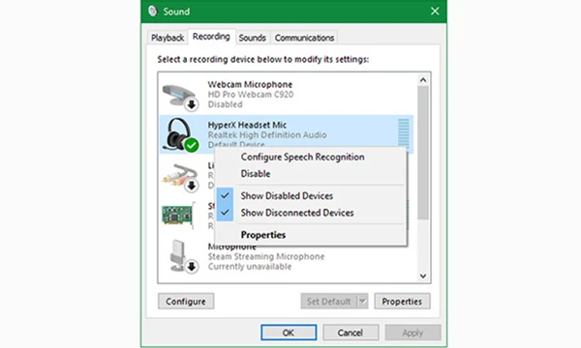Open Properties from the context menu
This screenshot has width=581, height=348.
(x=263, y=235)
